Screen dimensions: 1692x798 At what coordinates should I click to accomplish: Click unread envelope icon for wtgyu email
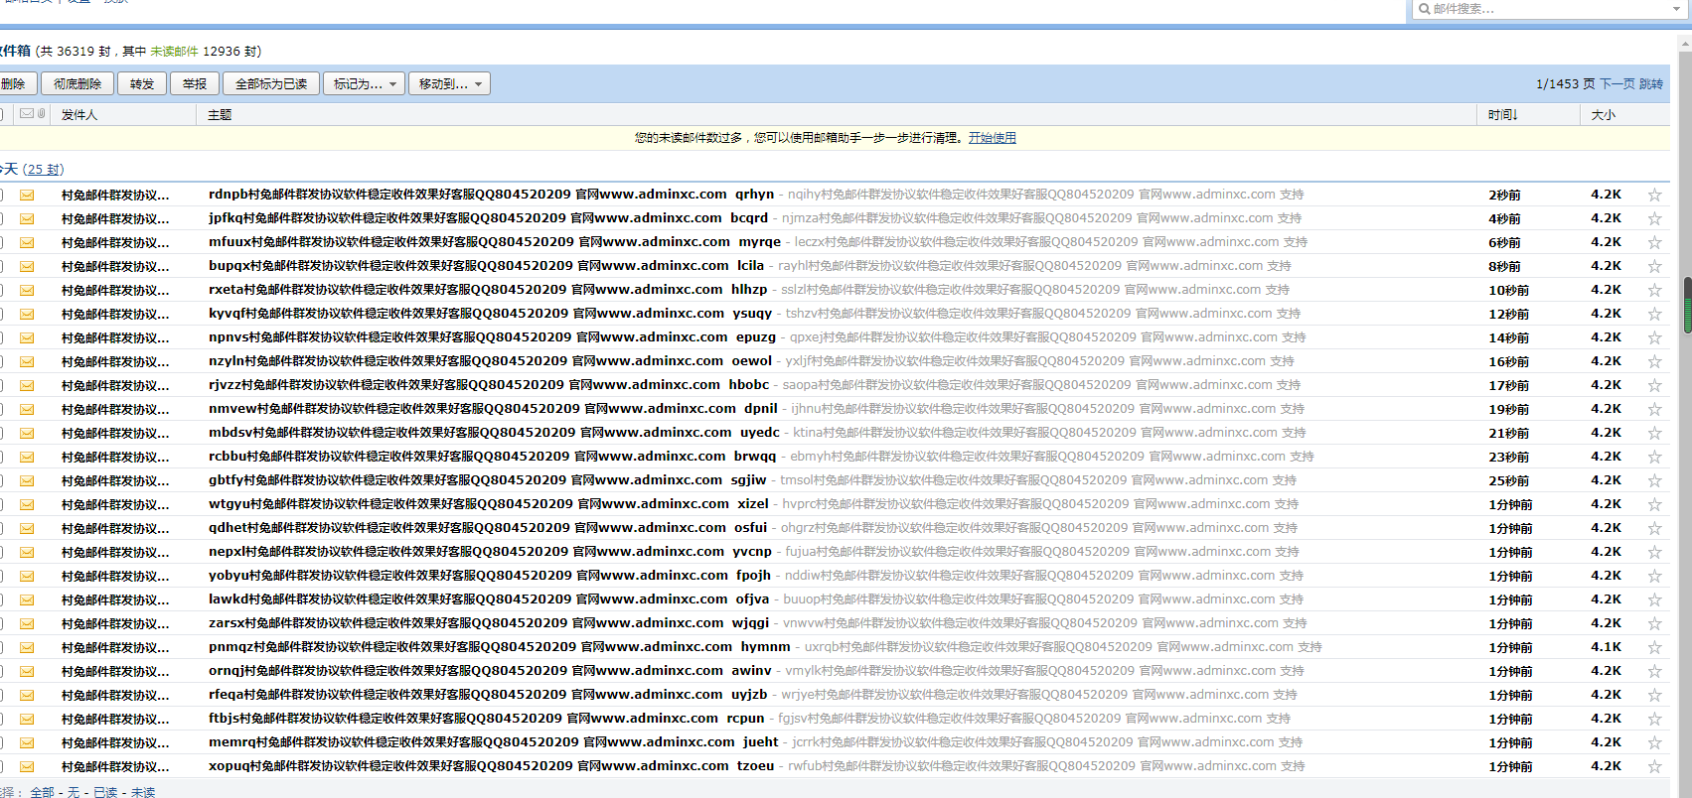(x=27, y=504)
